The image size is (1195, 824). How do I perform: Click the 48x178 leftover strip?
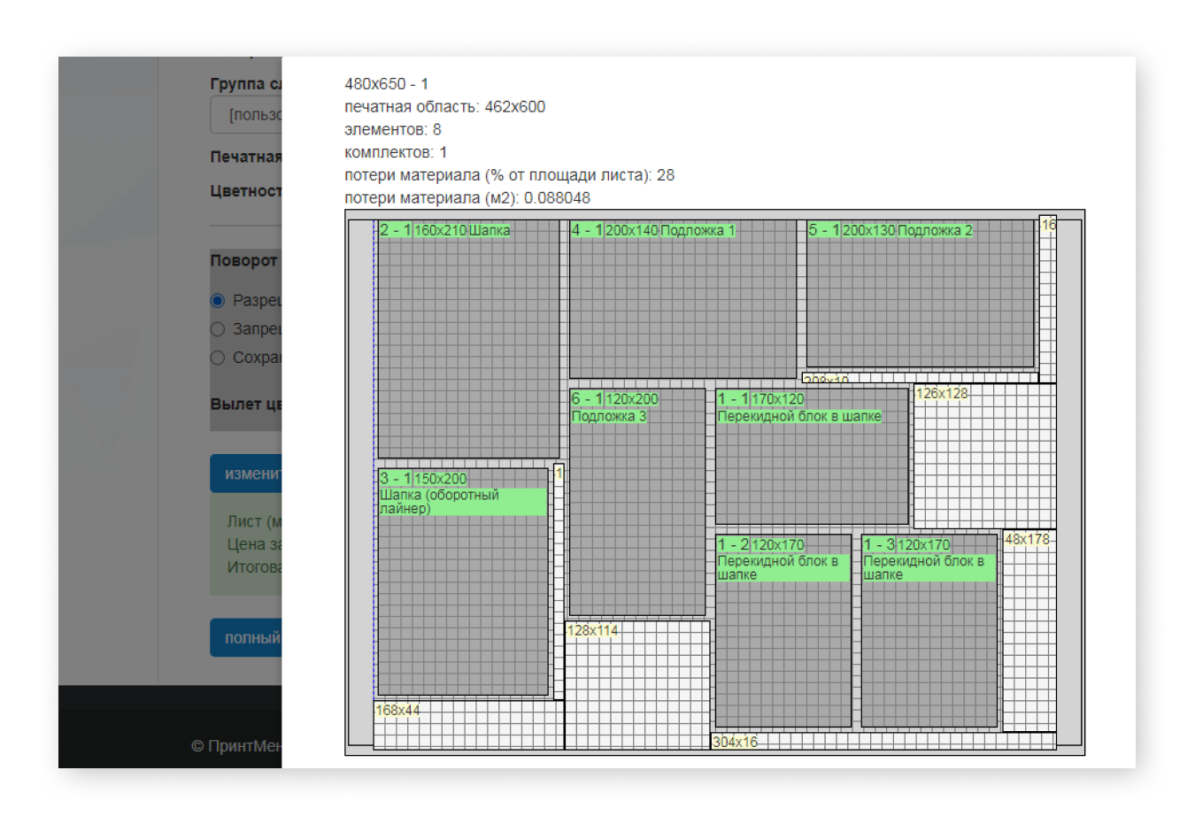[x=1029, y=631]
